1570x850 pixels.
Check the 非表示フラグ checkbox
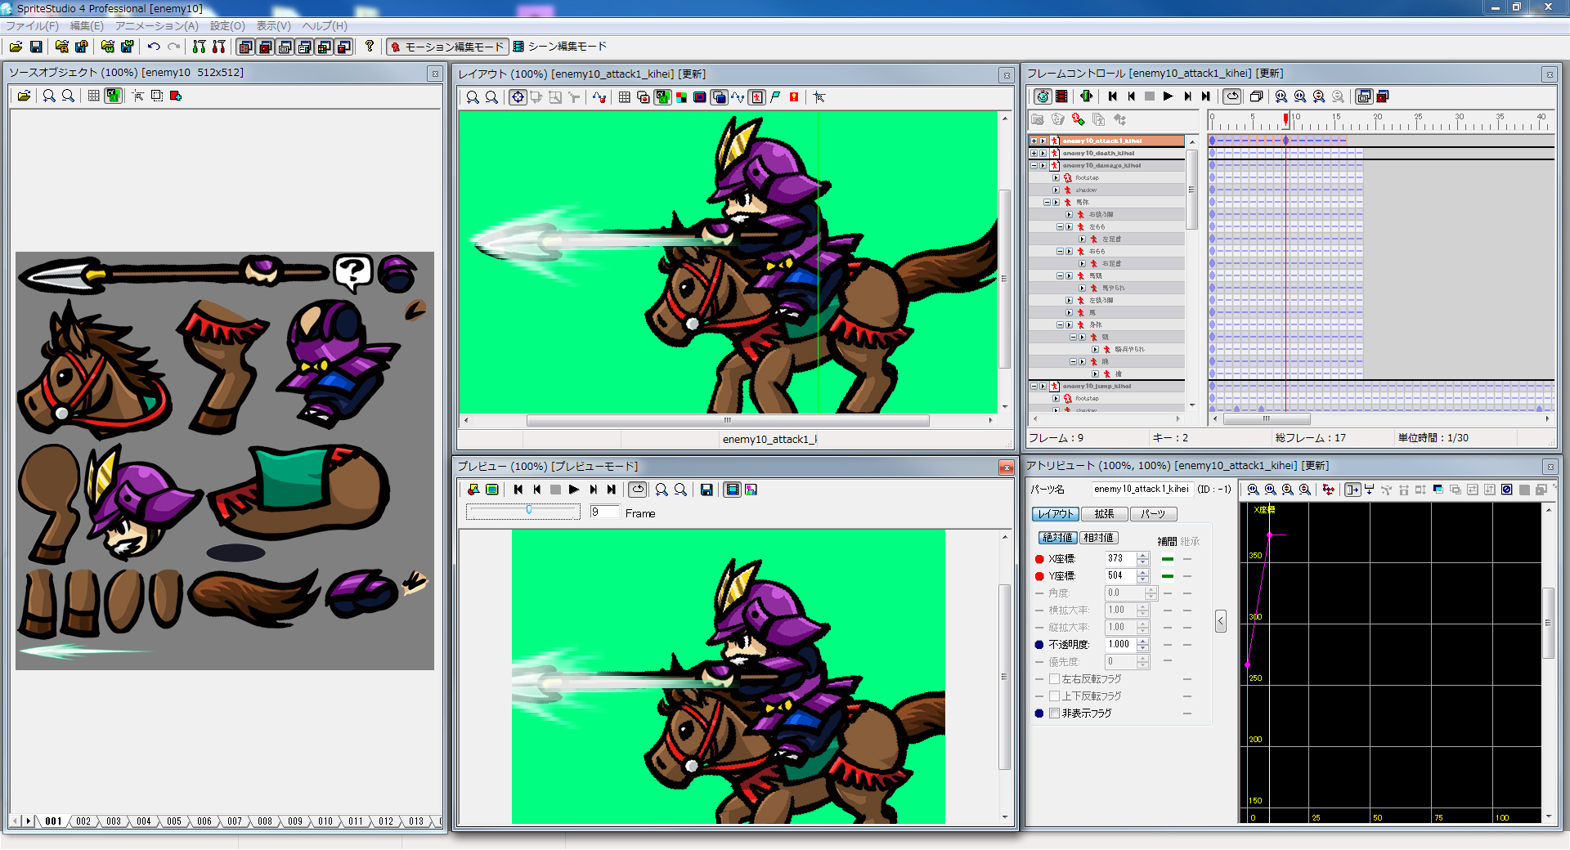pos(1055,714)
